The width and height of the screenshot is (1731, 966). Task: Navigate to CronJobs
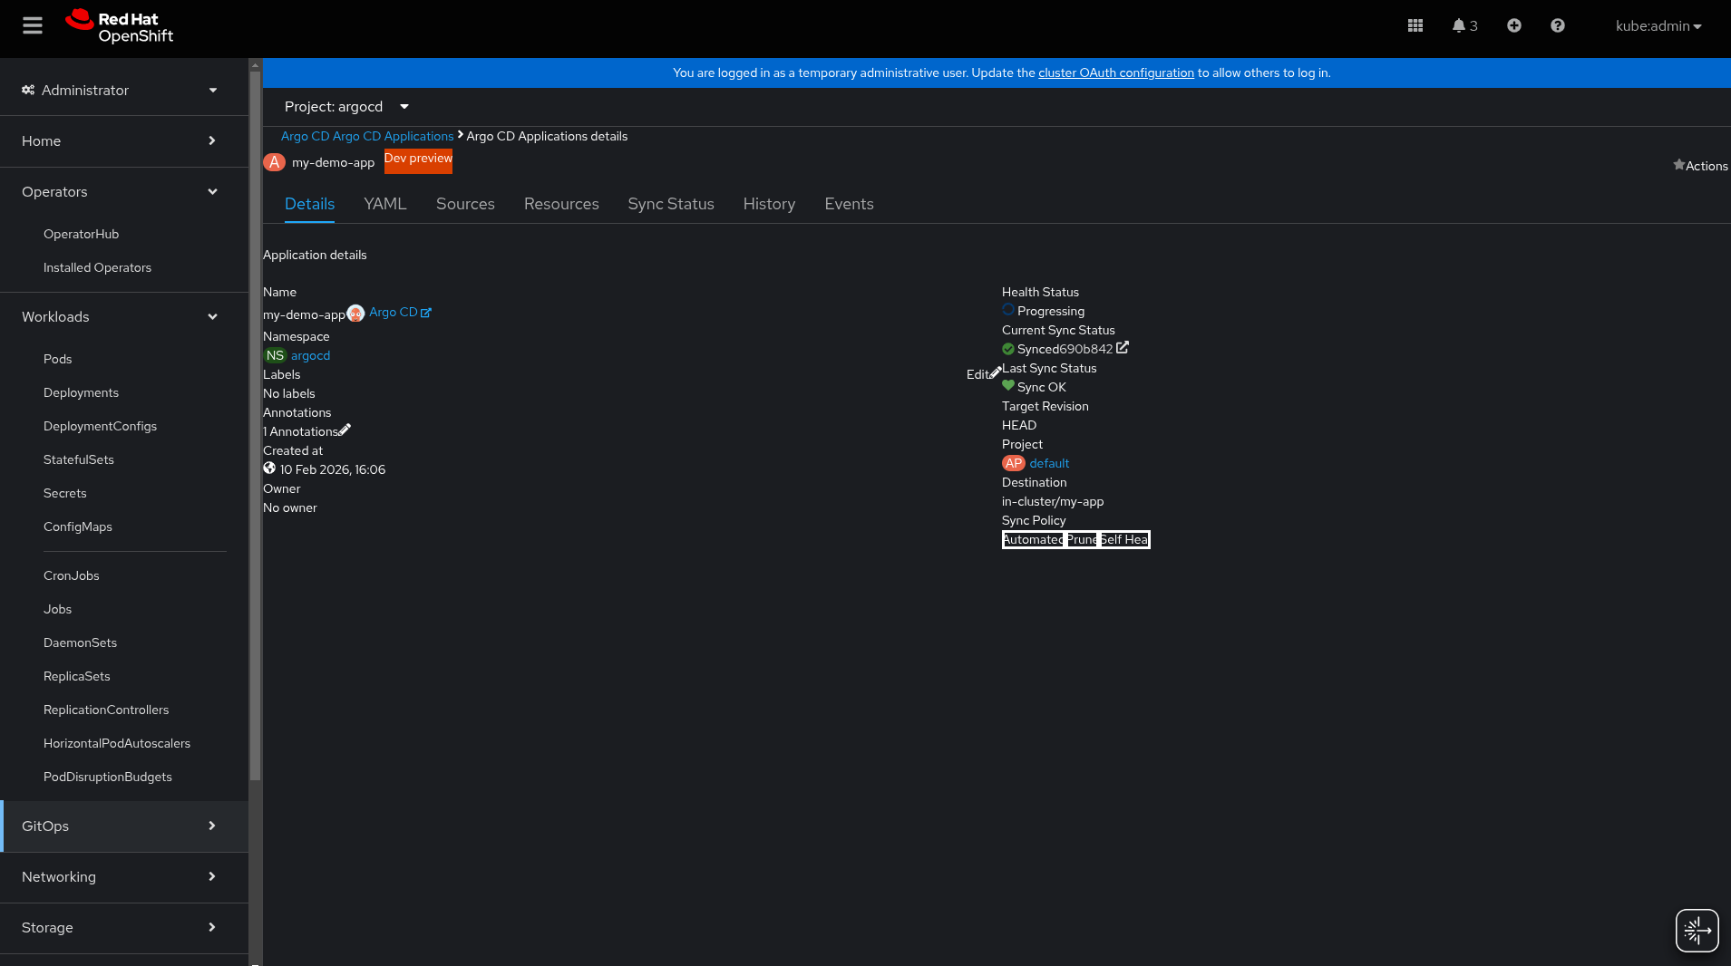click(x=72, y=575)
